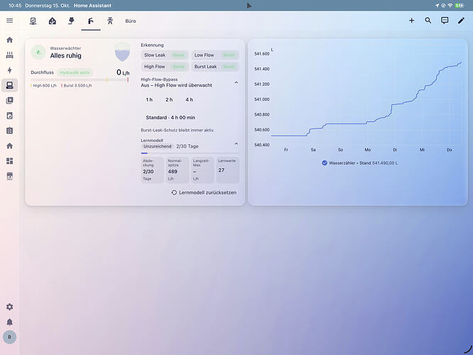Open the washing machine sidebar icon
The height and width of the screenshot is (355, 473).
[x=10, y=116]
